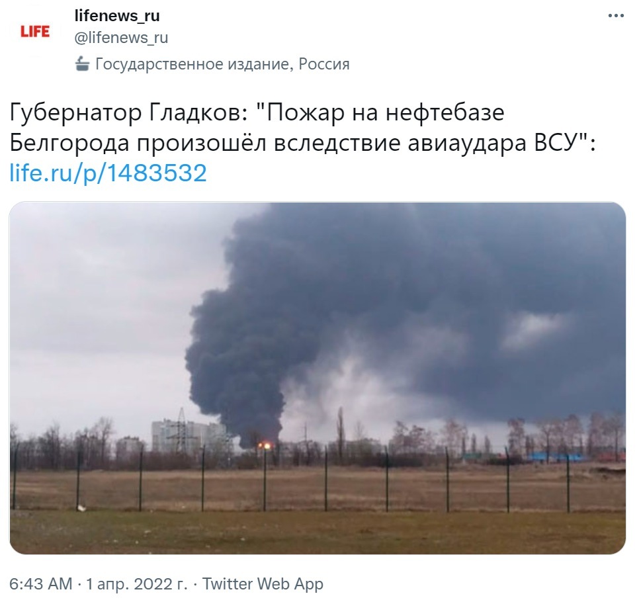Click the LIFE profile avatar

coord(35,31)
